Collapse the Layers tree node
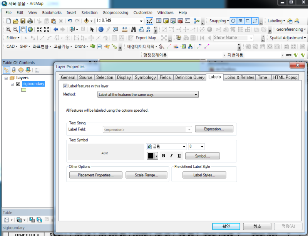Viewport: 308px width, 236px height. (6, 78)
